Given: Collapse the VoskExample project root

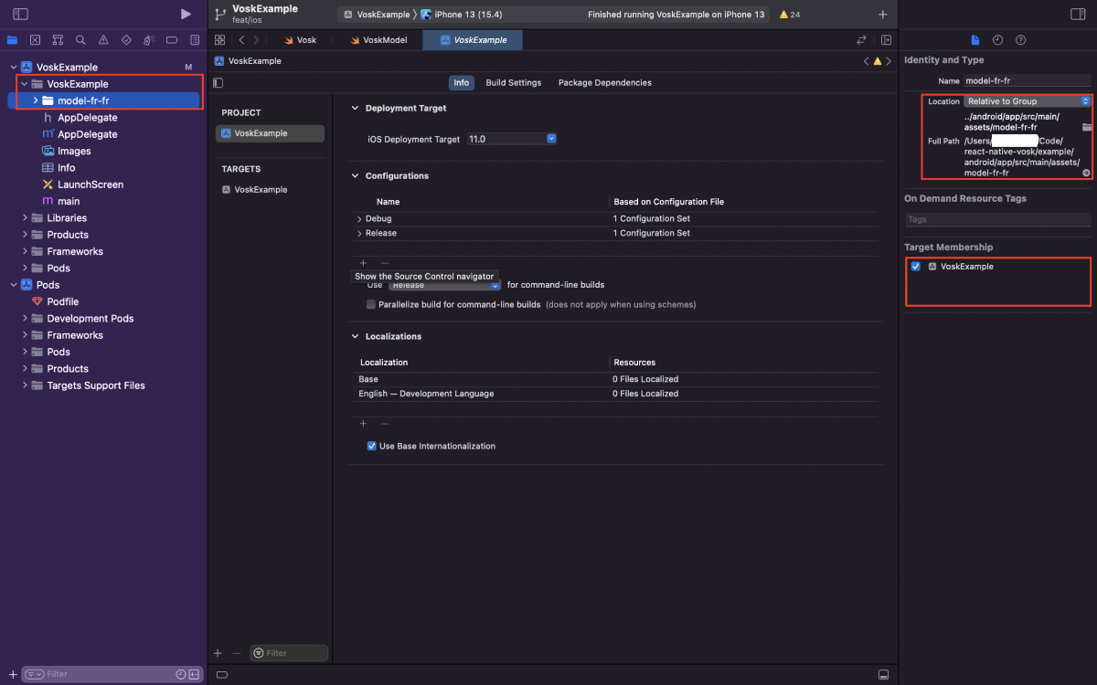Looking at the screenshot, I should coord(14,67).
